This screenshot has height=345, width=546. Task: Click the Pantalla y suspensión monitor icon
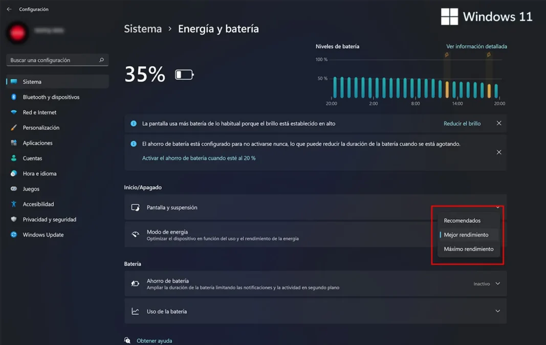135,207
